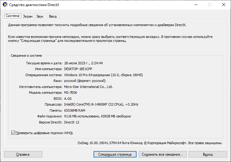Screen dimensions: 231x162
Task: Toggle the WHQL digital signatures checkbox
Action: tap(13, 133)
